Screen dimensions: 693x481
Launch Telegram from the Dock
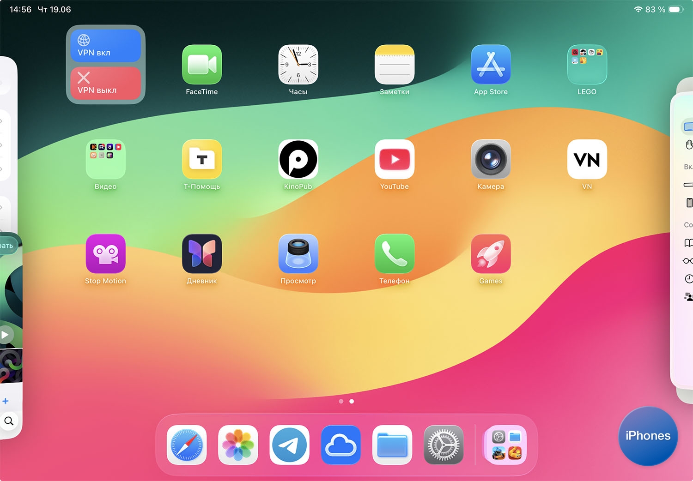tap(289, 445)
